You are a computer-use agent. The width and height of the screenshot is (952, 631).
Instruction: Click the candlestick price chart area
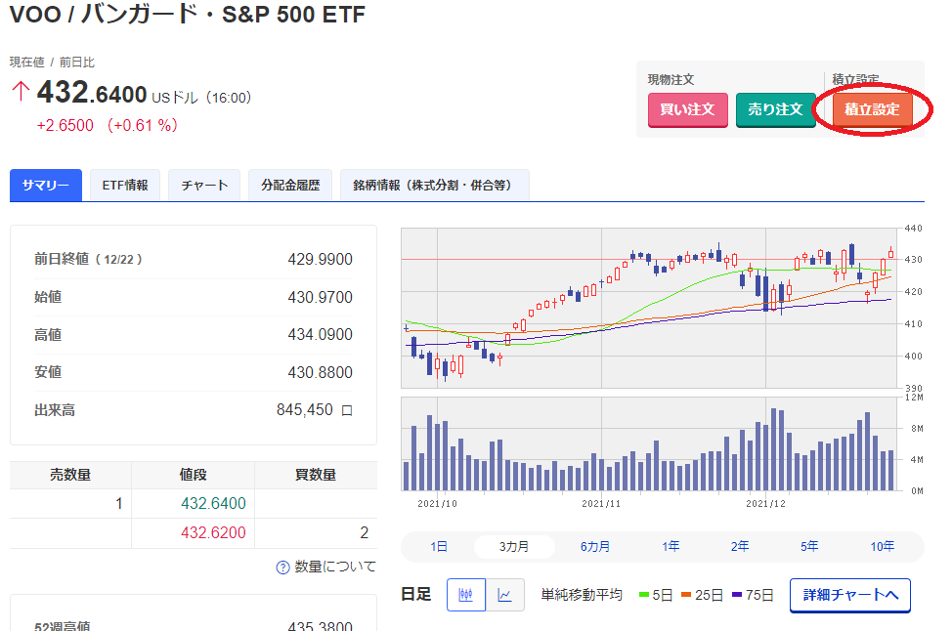[x=648, y=309]
